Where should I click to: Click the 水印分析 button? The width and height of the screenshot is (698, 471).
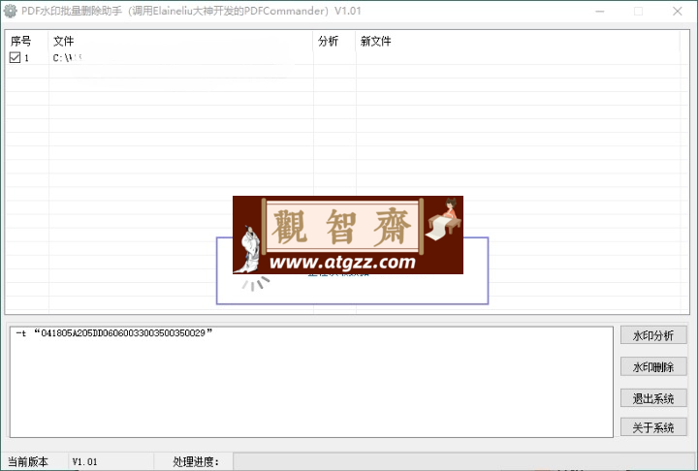click(653, 335)
